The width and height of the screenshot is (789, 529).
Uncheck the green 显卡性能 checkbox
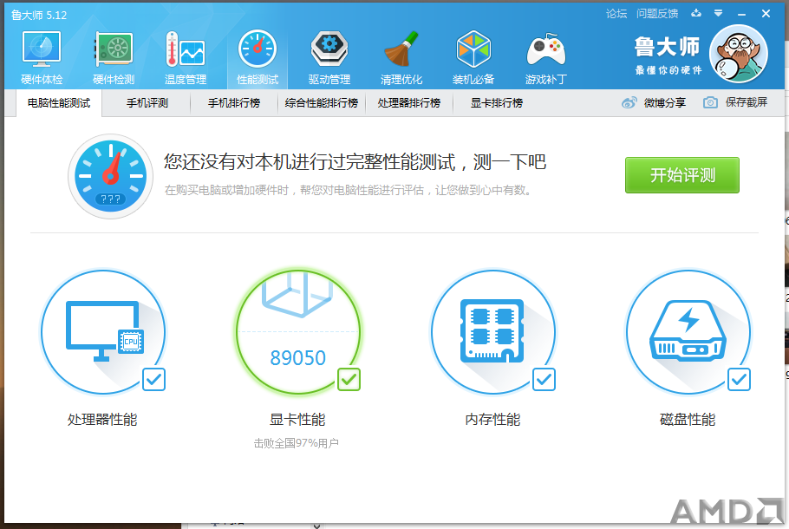point(349,380)
